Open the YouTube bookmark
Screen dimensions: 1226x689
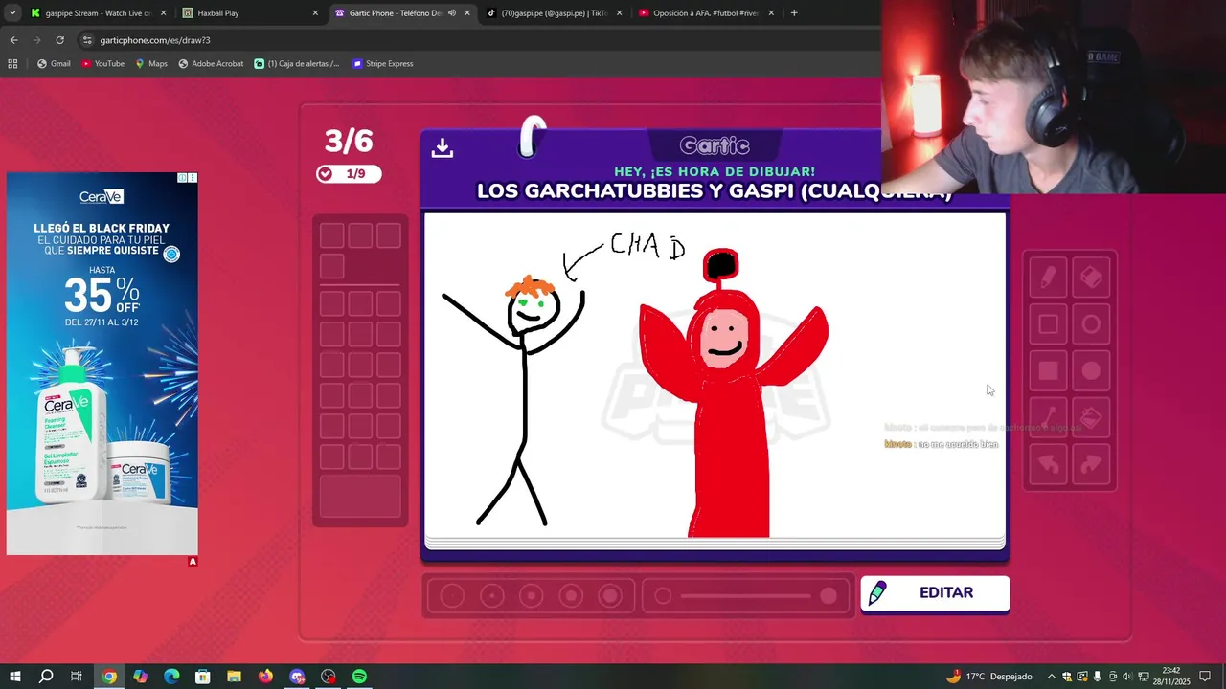click(x=102, y=64)
